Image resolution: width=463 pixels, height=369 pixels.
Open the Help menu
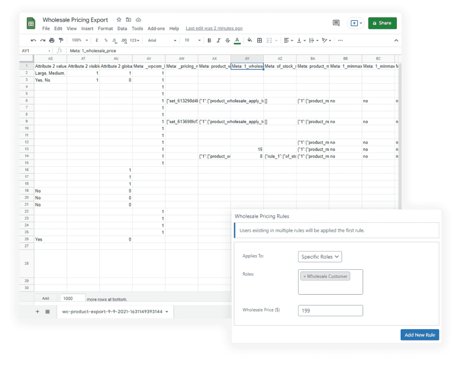pyautogui.click(x=174, y=29)
